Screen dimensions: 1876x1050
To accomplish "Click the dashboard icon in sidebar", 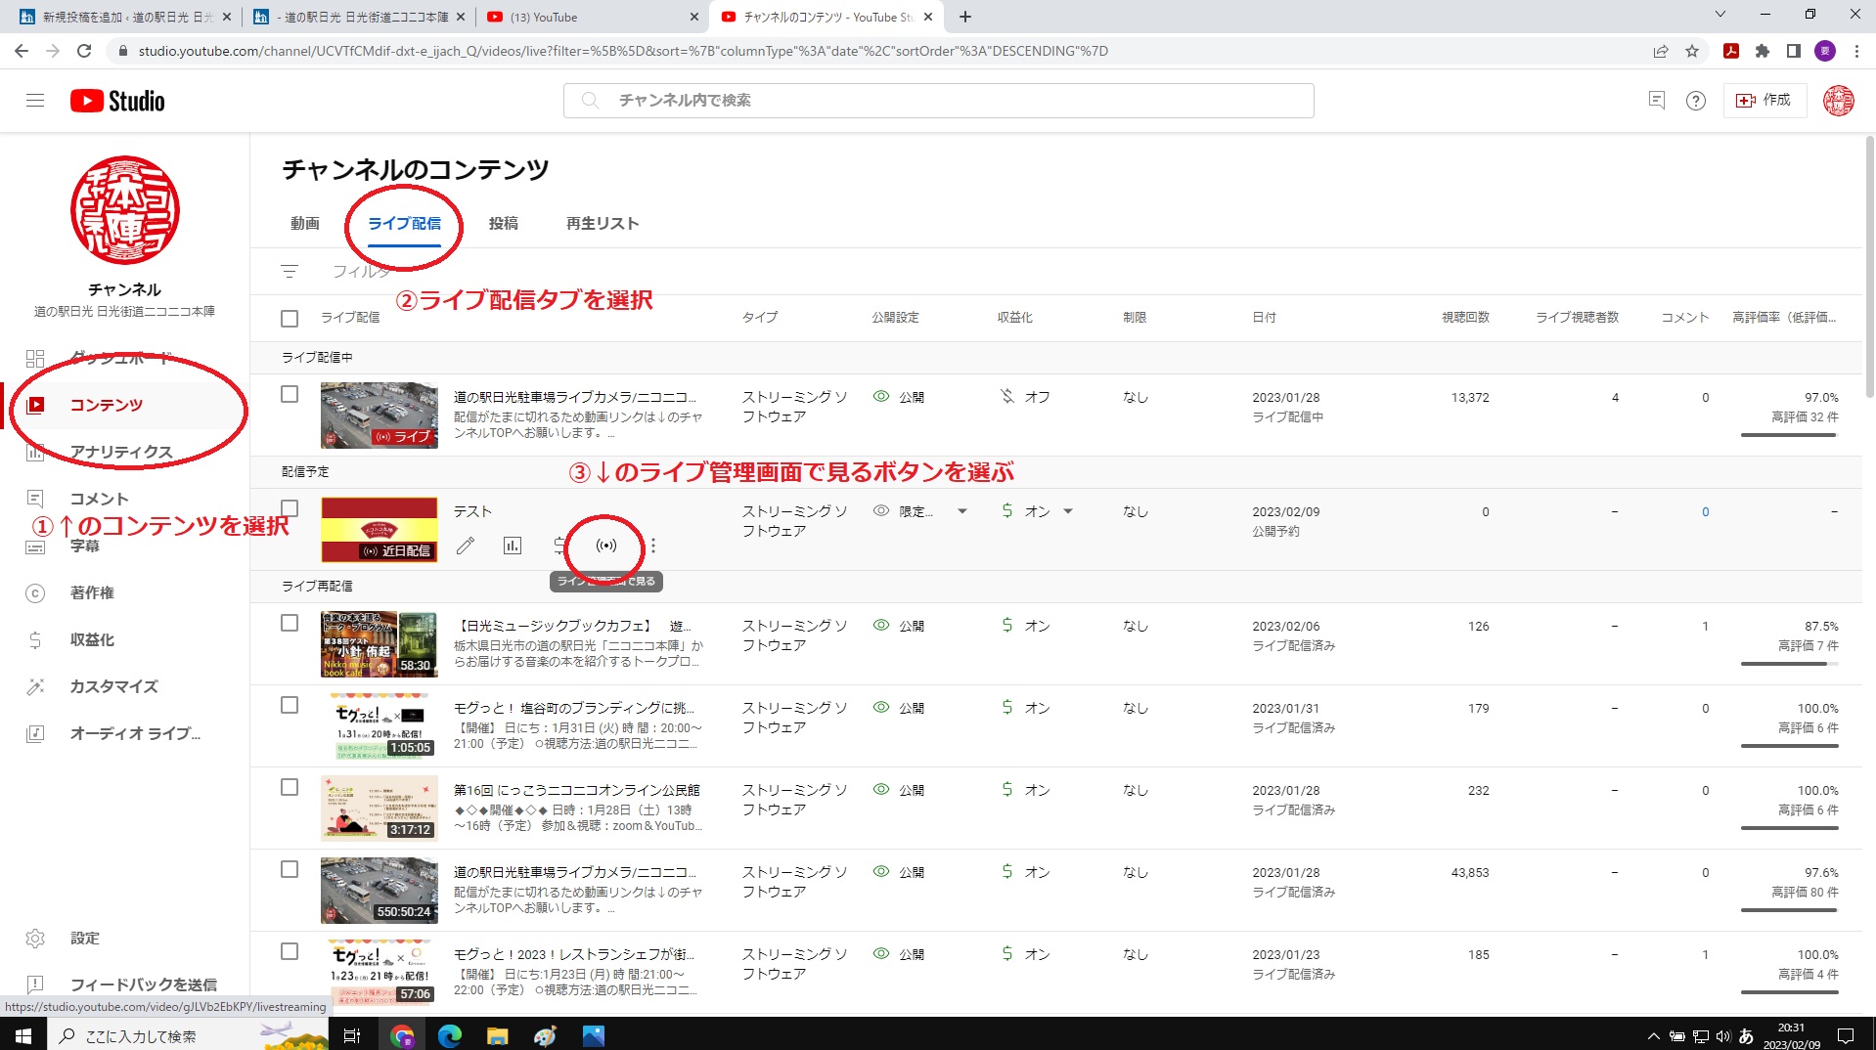I will coord(35,358).
